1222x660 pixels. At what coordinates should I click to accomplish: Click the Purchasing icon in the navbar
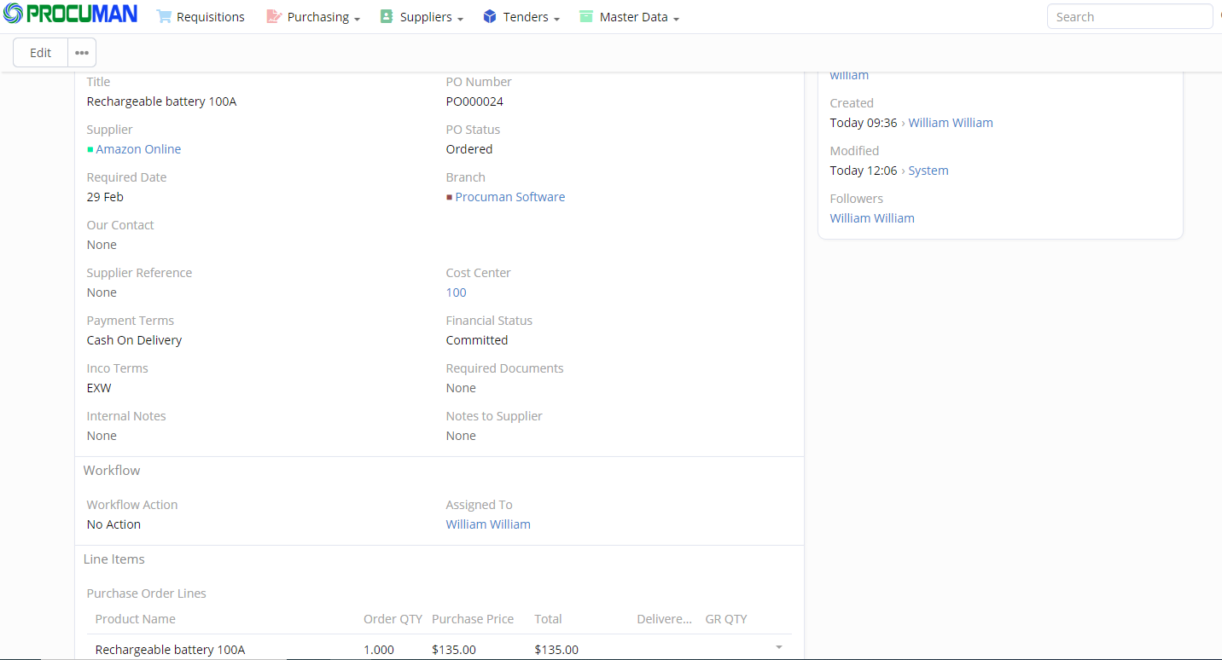tap(274, 17)
